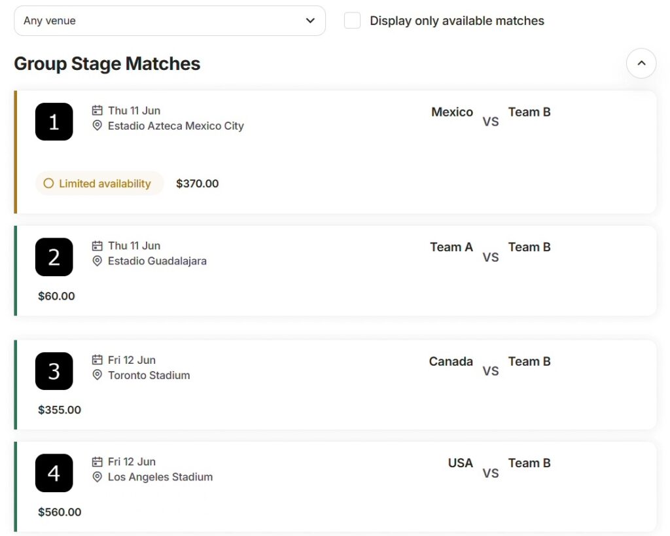670x536 pixels.
Task: Click the calendar icon on match 1
Action: [x=97, y=111]
